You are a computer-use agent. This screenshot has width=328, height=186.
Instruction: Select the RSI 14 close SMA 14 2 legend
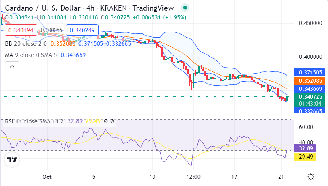(x=34, y=121)
